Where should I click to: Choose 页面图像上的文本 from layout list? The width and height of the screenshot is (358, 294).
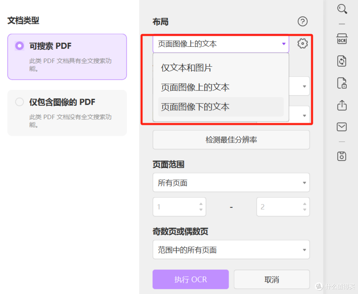(x=220, y=88)
